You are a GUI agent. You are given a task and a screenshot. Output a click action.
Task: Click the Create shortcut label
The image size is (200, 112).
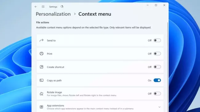pyautogui.click(x=55, y=67)
